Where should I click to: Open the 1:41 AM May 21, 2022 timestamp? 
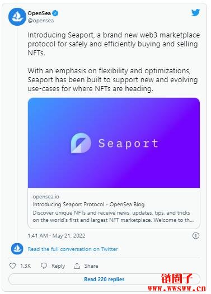click(57, 235)
